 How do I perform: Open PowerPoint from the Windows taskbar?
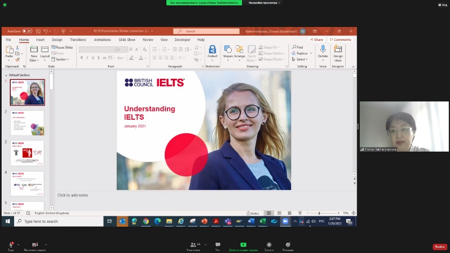point(205,221)
